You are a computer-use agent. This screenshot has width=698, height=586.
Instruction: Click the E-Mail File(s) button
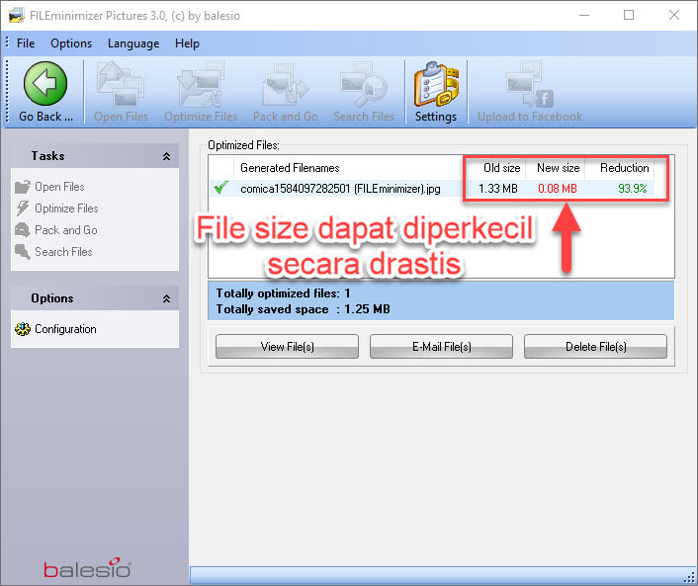coord(441,347)
